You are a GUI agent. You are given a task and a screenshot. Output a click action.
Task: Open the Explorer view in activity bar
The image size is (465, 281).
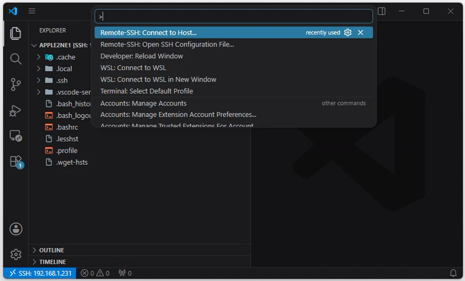(x=16, y=33)
